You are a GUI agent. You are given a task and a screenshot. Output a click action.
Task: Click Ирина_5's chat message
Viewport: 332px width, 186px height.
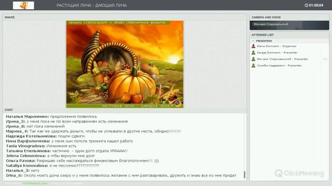pos(67,121)
